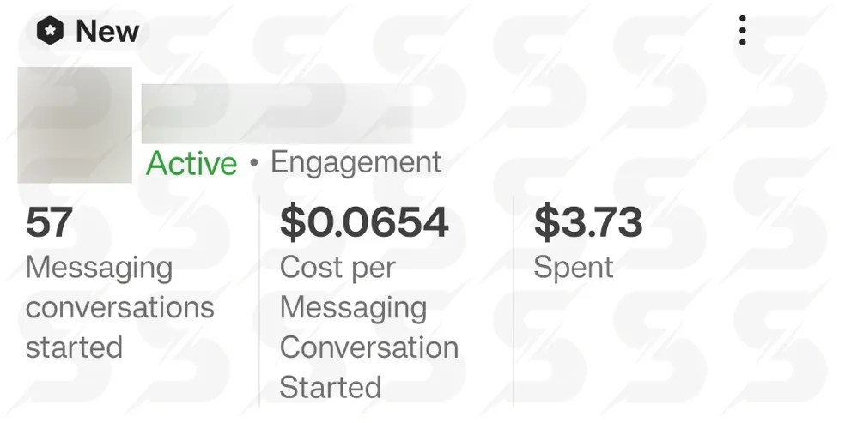Click the word "started" under conversations

tap(74, 347)
